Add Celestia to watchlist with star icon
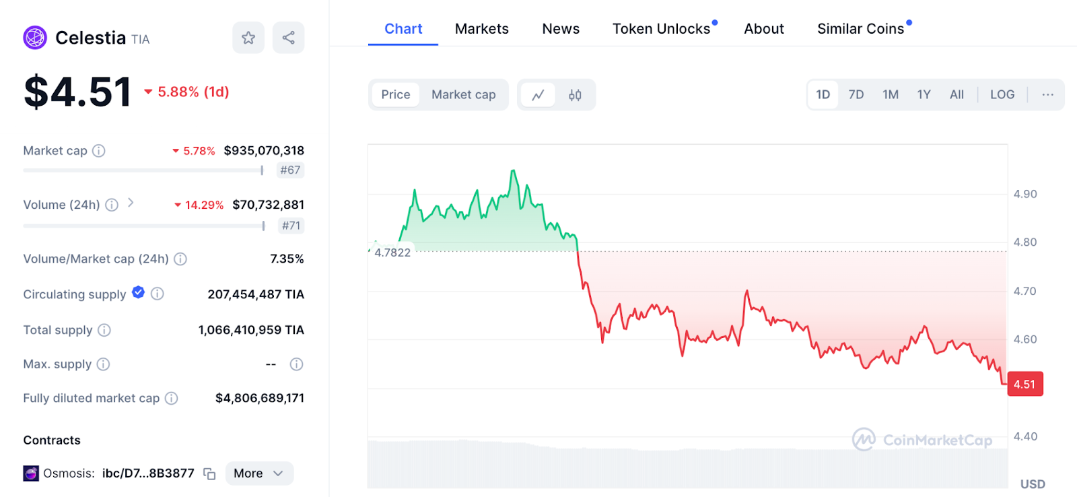 click(248, 38)
